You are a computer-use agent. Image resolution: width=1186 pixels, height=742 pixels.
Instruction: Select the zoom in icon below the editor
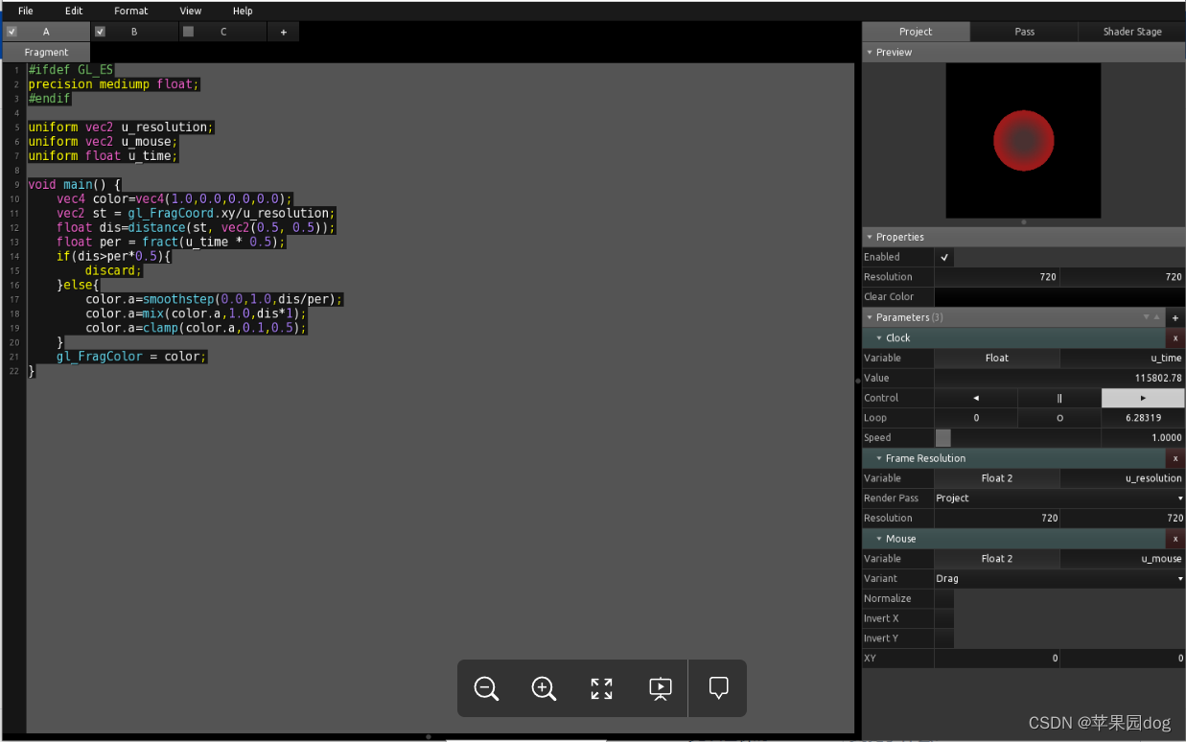tap(544, 688)
